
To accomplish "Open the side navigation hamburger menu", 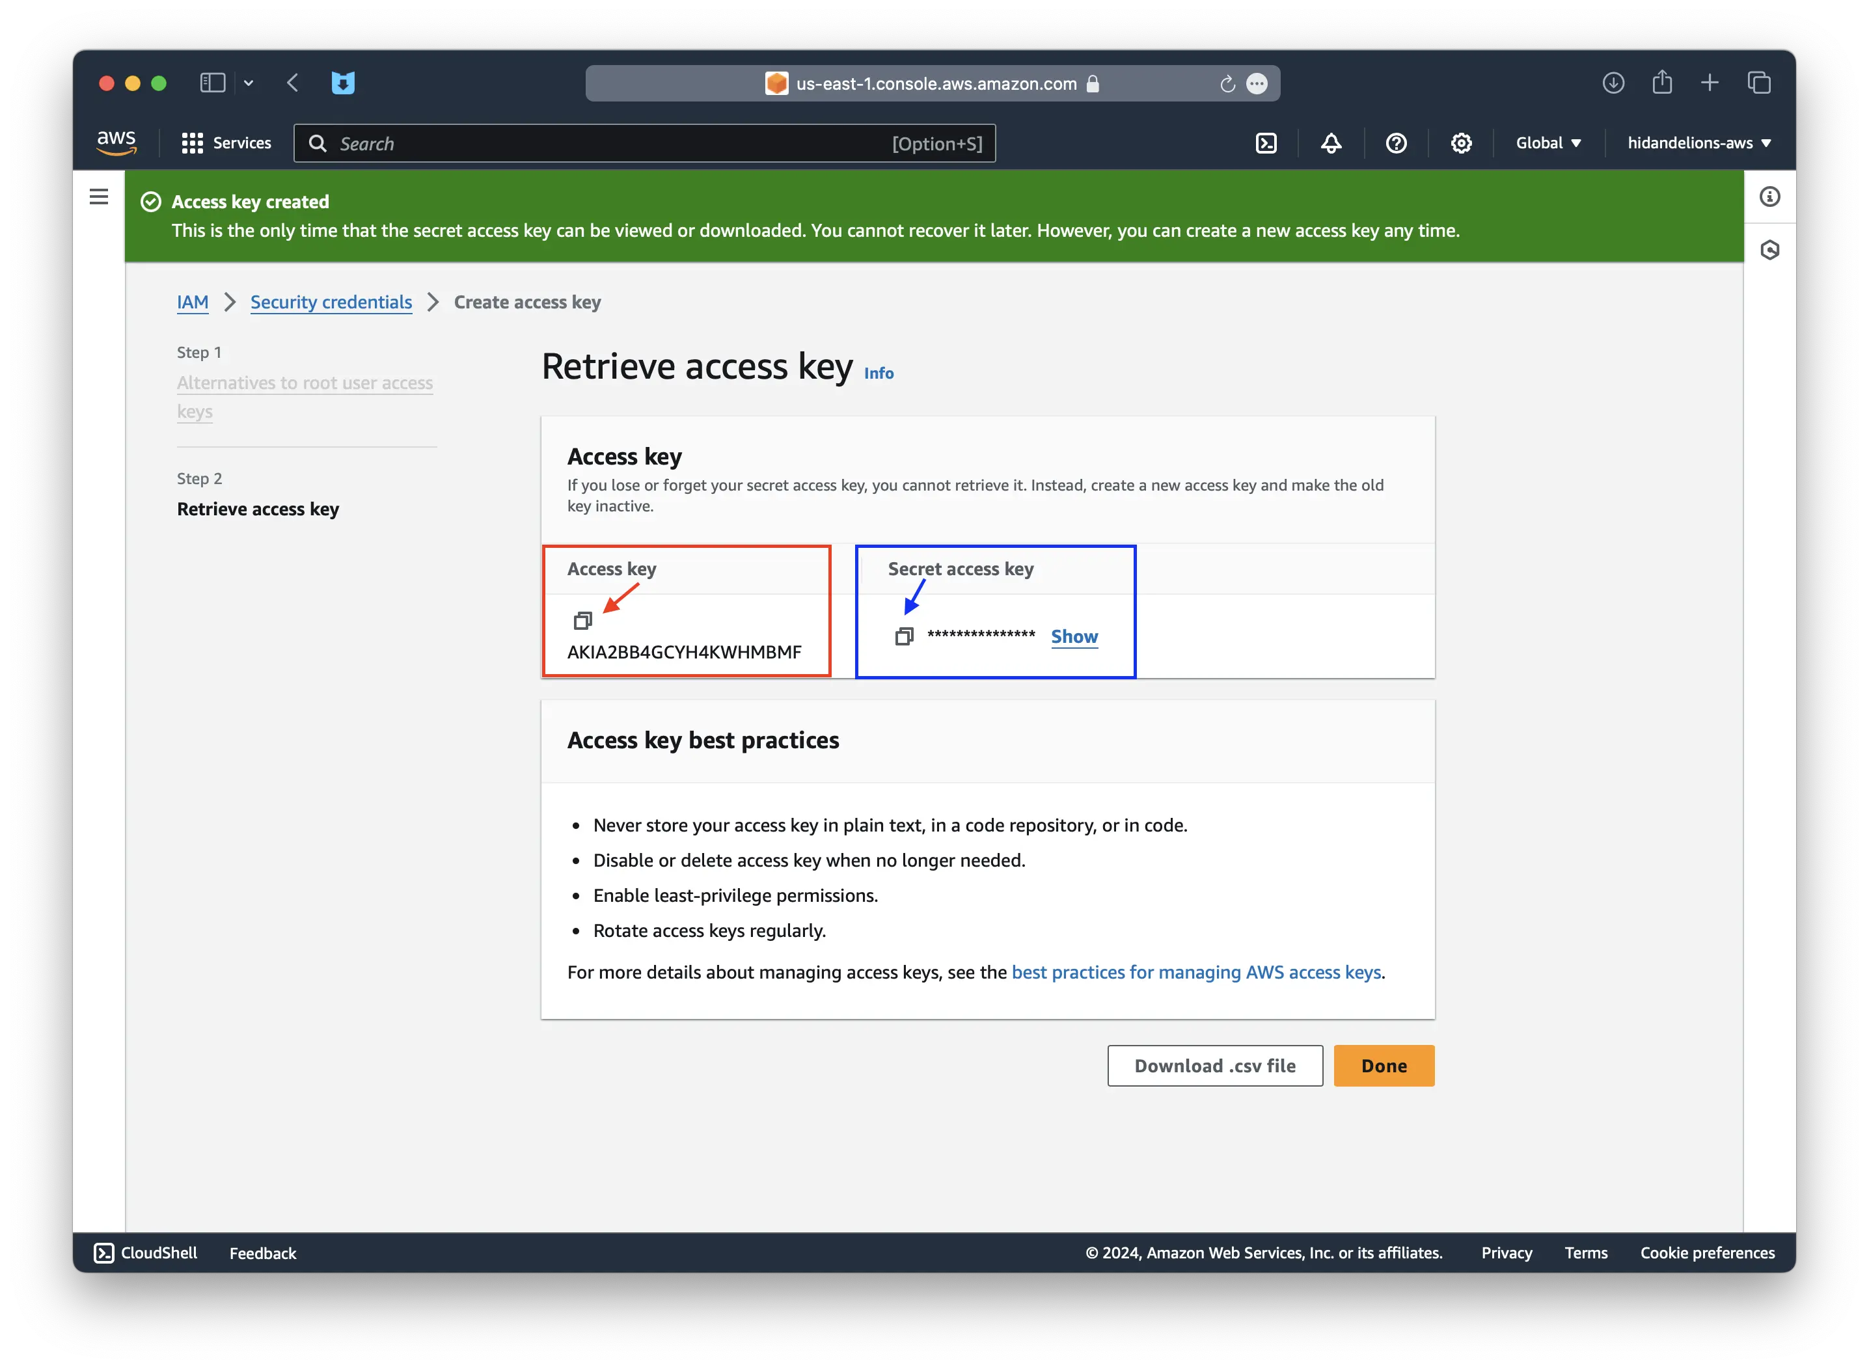I will tap(99, 197).
